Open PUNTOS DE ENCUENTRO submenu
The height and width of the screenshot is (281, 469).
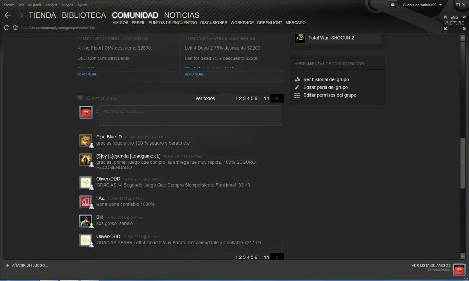(173, 23)
